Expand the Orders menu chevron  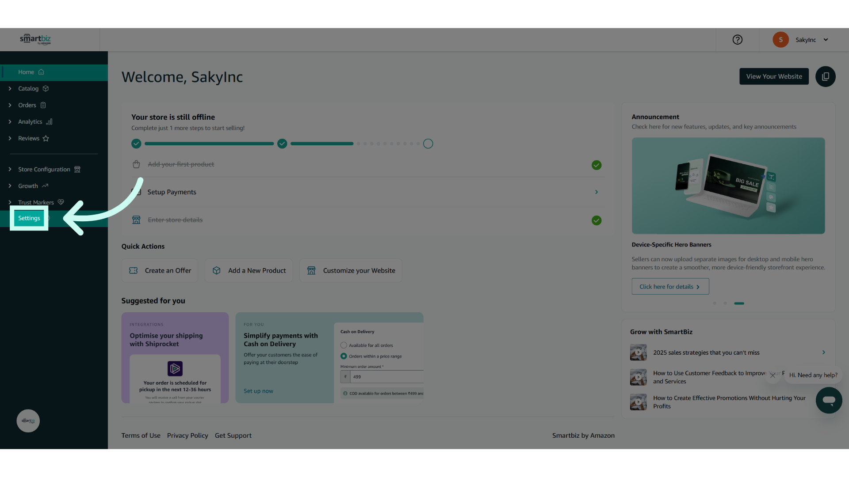coord(10,105)
